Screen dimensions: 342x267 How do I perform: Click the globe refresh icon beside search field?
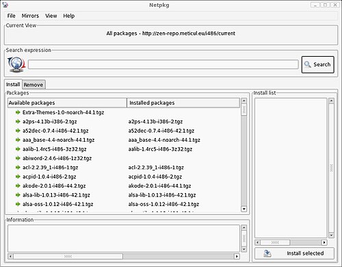[x=16, y=64]
